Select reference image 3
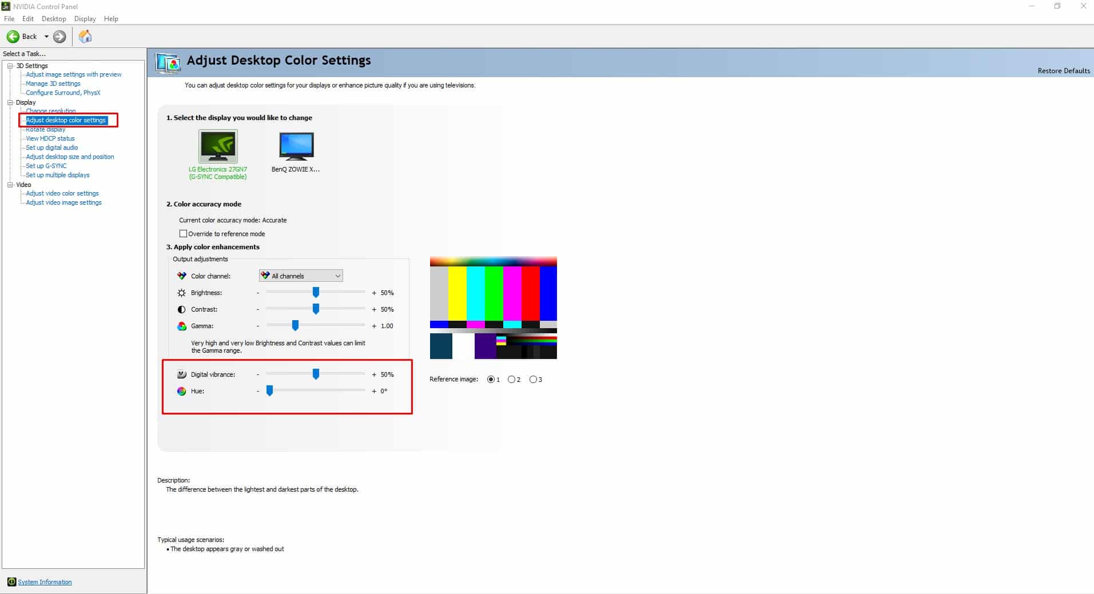This screenshot has width=1094, height=594. click(532, 379)
